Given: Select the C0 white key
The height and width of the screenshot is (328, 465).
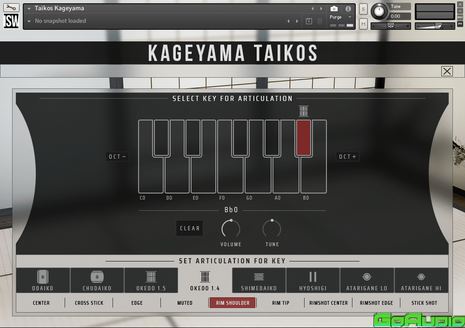Looking at the screenshot, I should [x=151, y=175].
